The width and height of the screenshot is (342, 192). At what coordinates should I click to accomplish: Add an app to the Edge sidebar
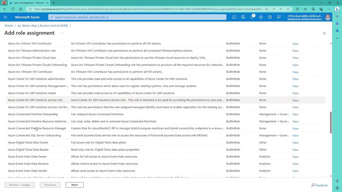337,38
